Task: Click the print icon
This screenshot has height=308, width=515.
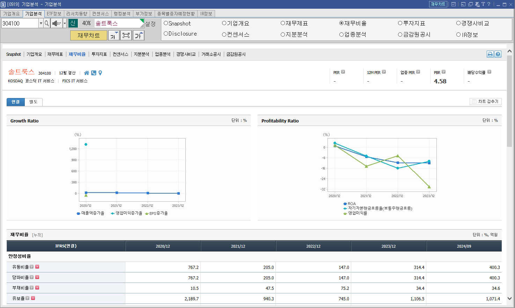Action: (x=490, y=54)
